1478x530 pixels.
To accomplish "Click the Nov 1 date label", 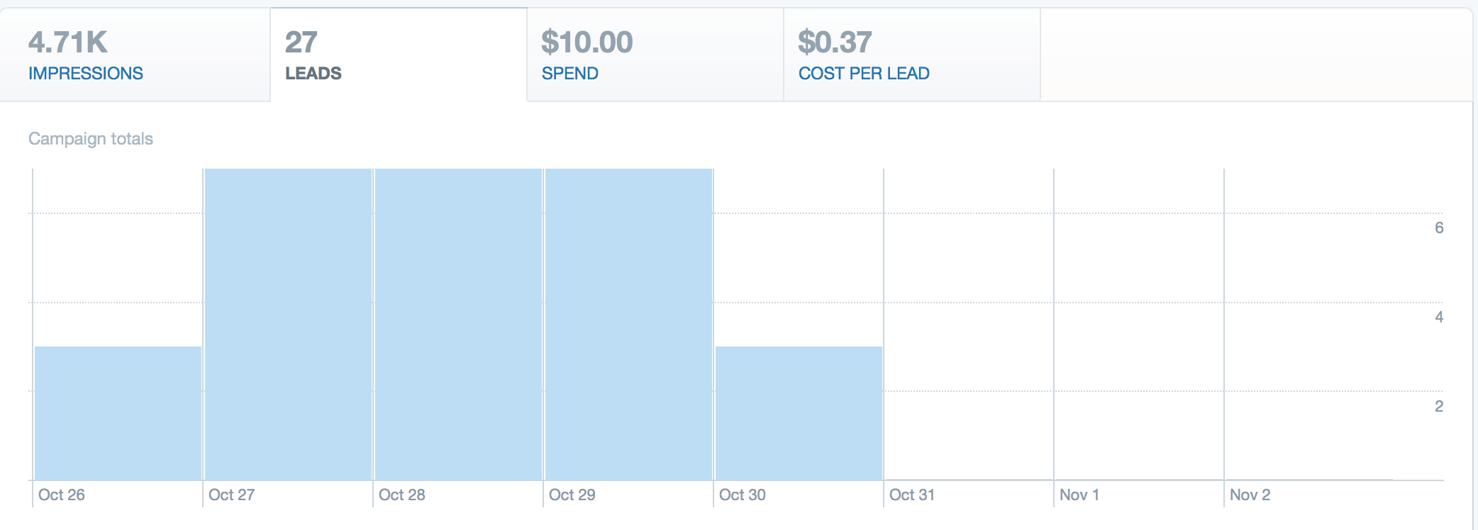I will pyautogui.click(x=1079, y=495).
